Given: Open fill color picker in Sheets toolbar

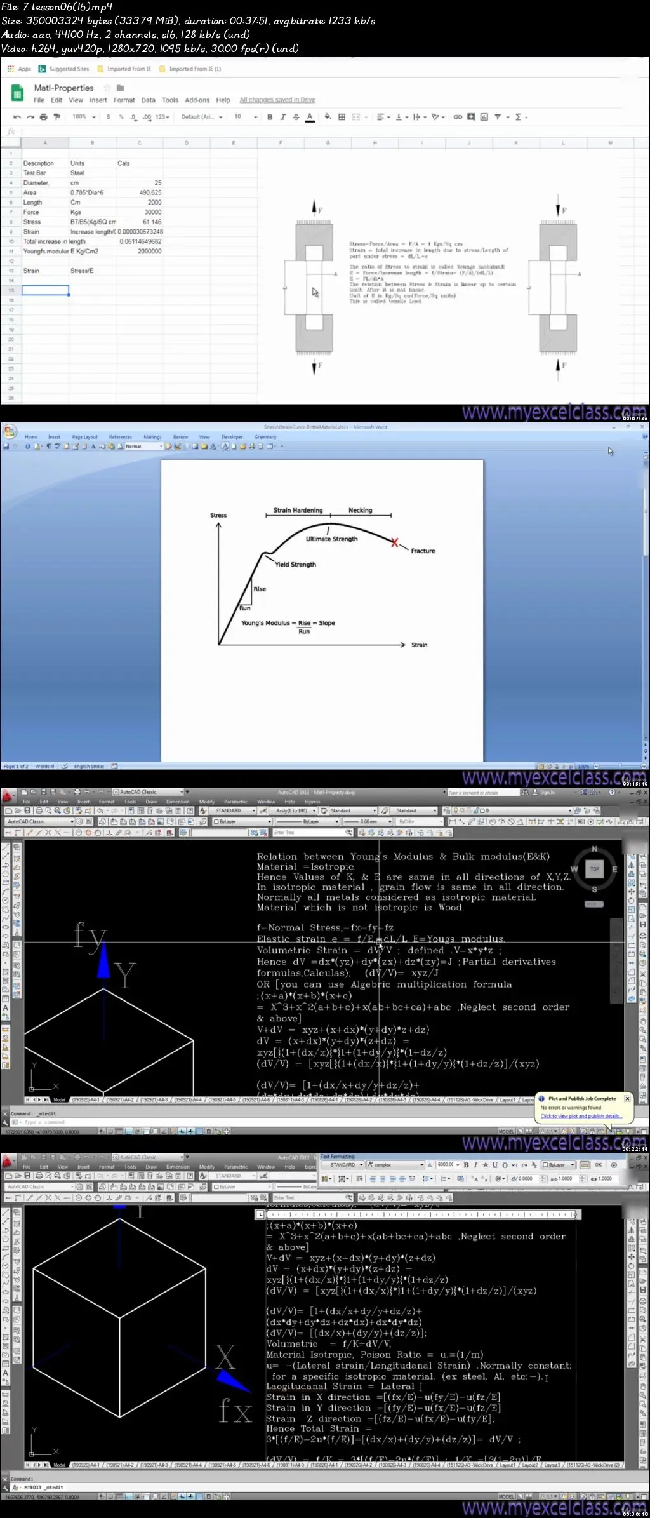Looking at the screenshot, I should 328,117.
